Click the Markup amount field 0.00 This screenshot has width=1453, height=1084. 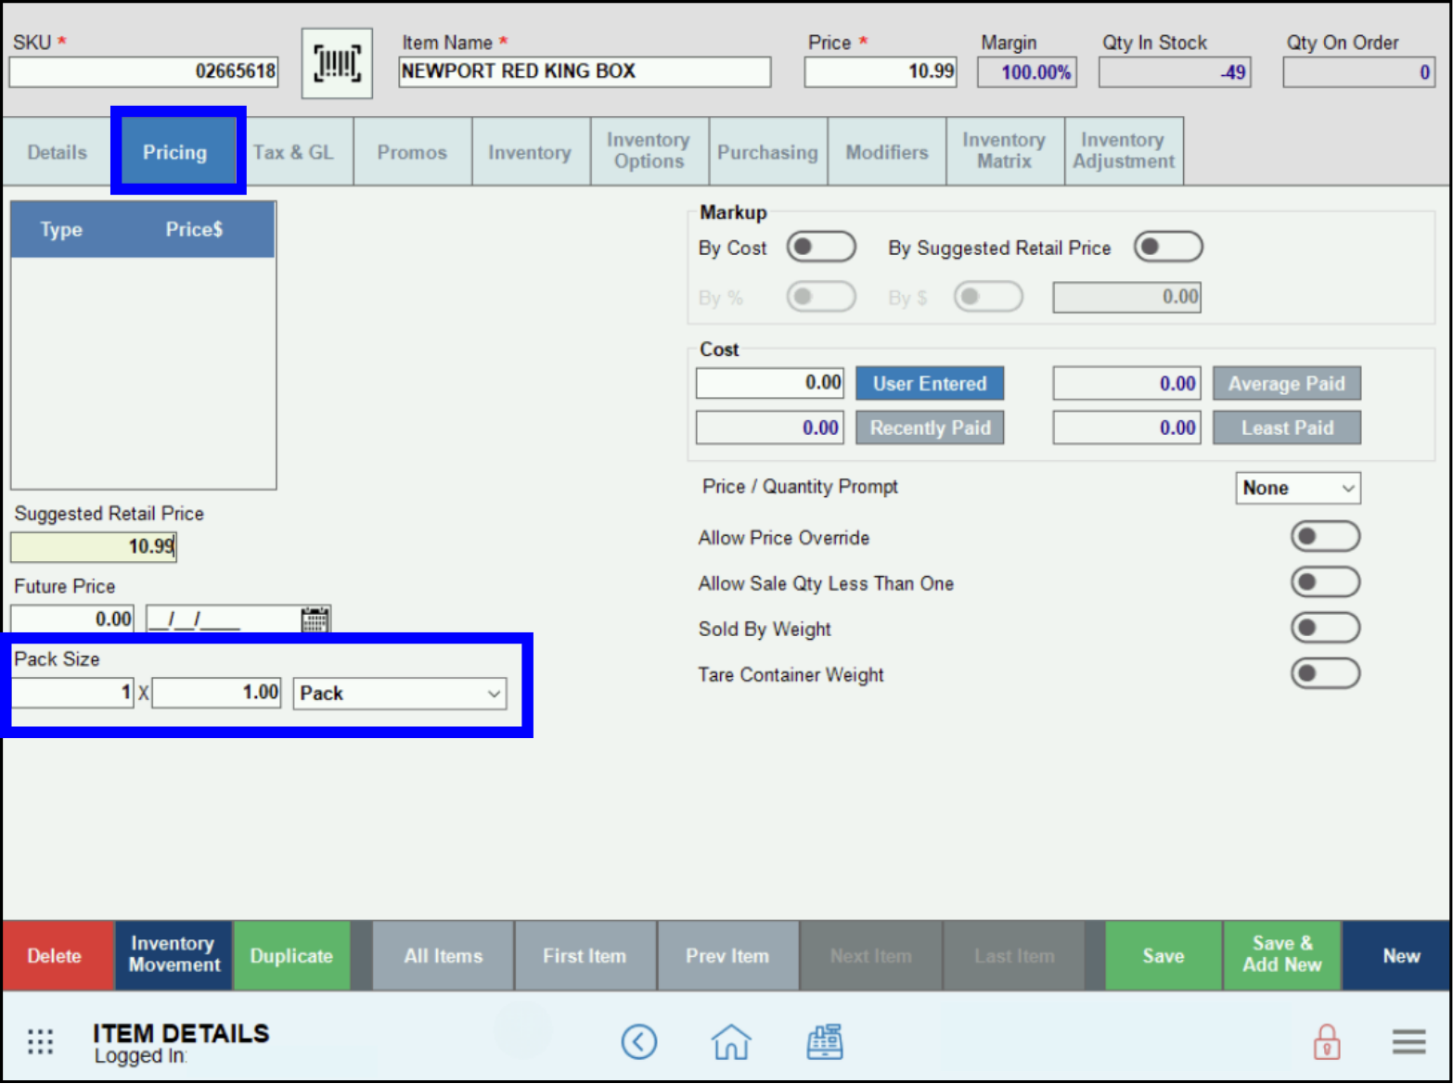point(1127,297)
